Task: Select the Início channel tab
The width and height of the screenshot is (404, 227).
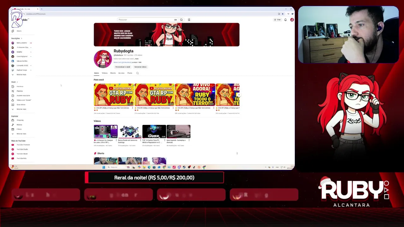Action: pos(96,73)
